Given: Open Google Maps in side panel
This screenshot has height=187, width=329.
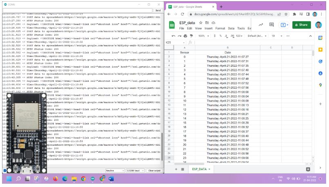Looking at the screenshot, I should tap(320, 85).
